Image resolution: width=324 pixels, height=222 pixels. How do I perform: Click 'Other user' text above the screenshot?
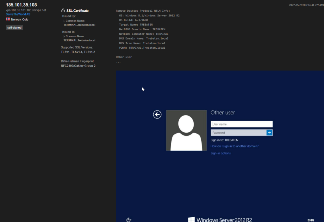(x=124, y=57)
